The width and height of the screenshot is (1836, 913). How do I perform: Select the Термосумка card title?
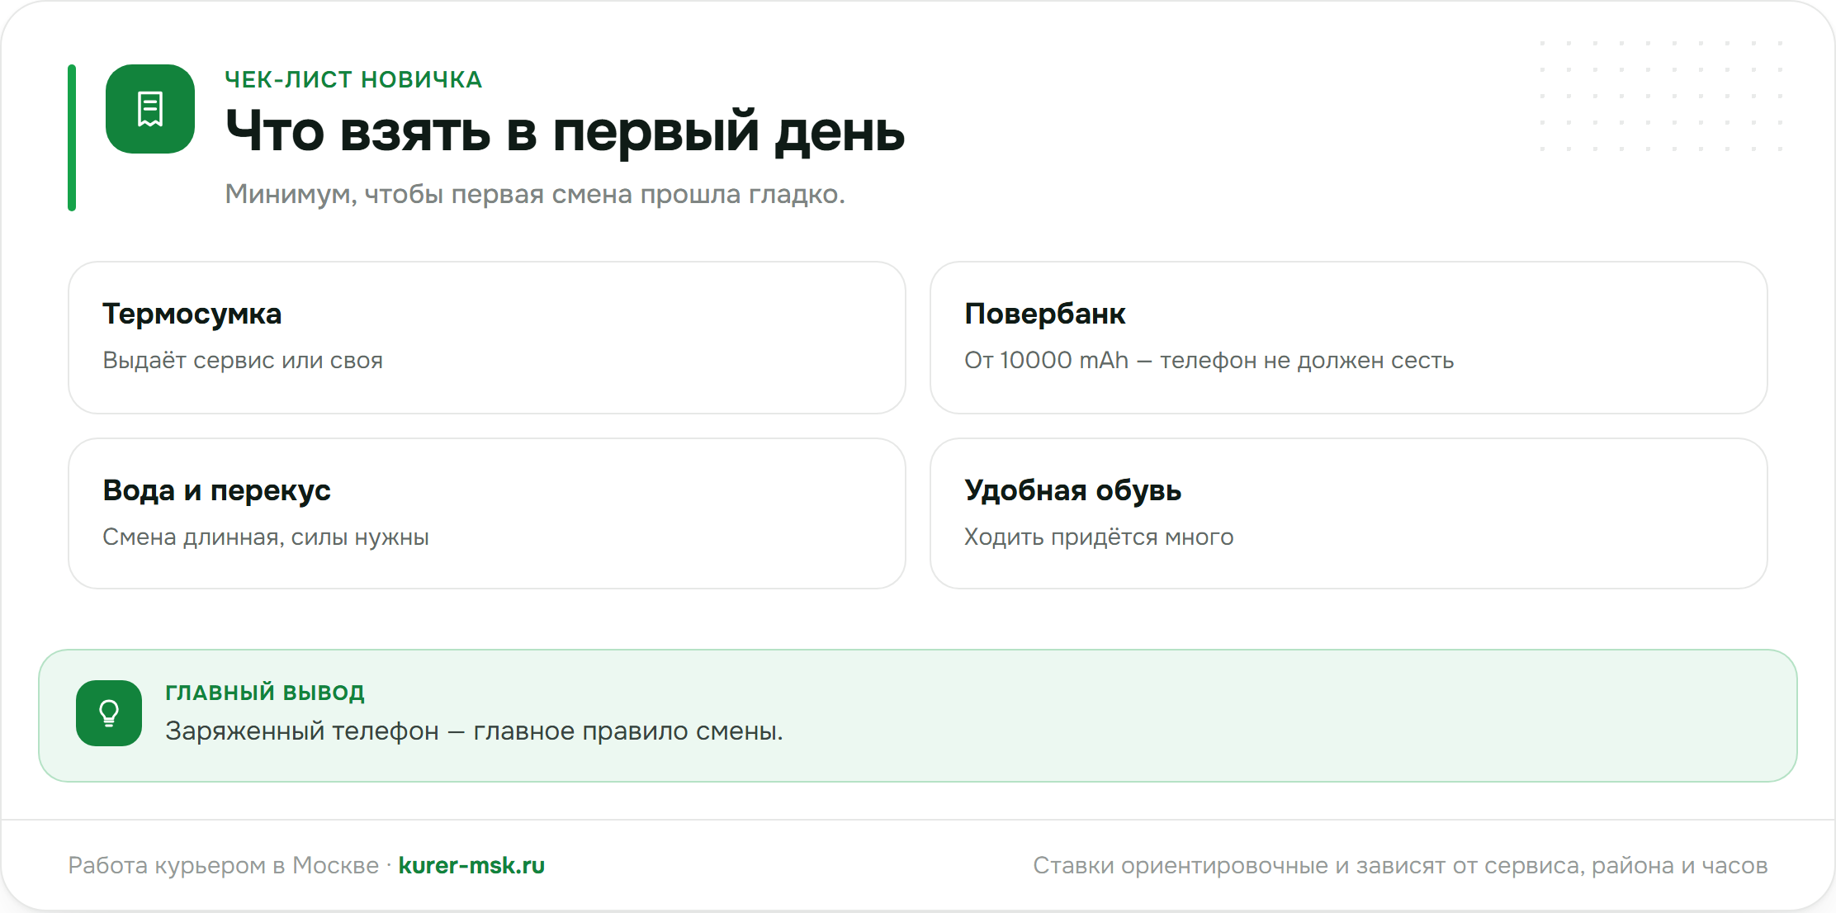(192, 314)
